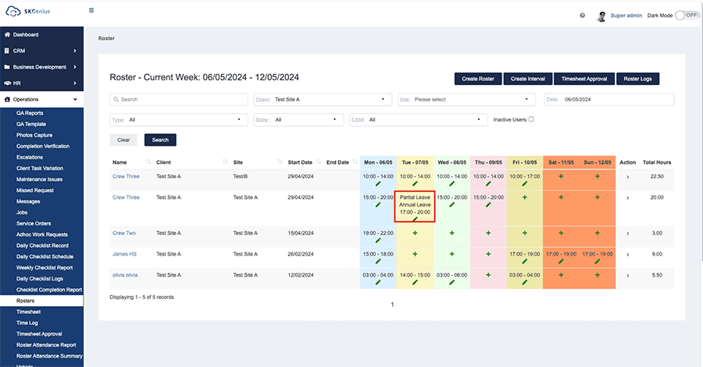Open QA Reports in sidebar
Viewport: 703px width, 367px height.
pyautogui.click(x=30, y=113)
